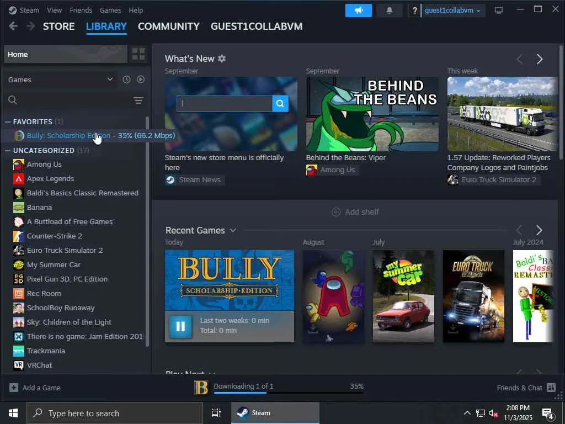Select Trackmania in the game list
The image size is (565, 424).
(x=46, y=351)
